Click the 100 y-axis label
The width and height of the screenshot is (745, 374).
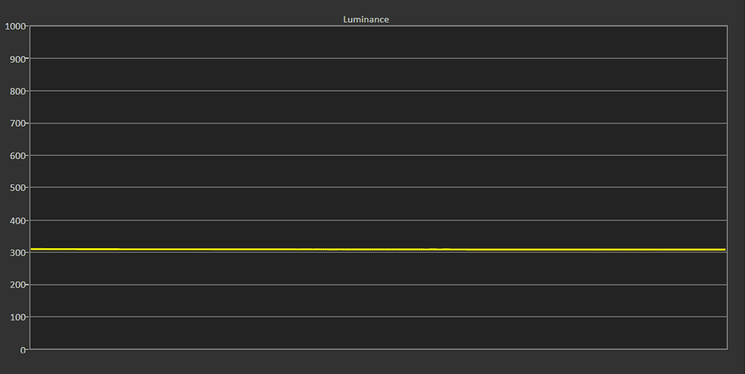pyautogui.click(x=18, y=317)
